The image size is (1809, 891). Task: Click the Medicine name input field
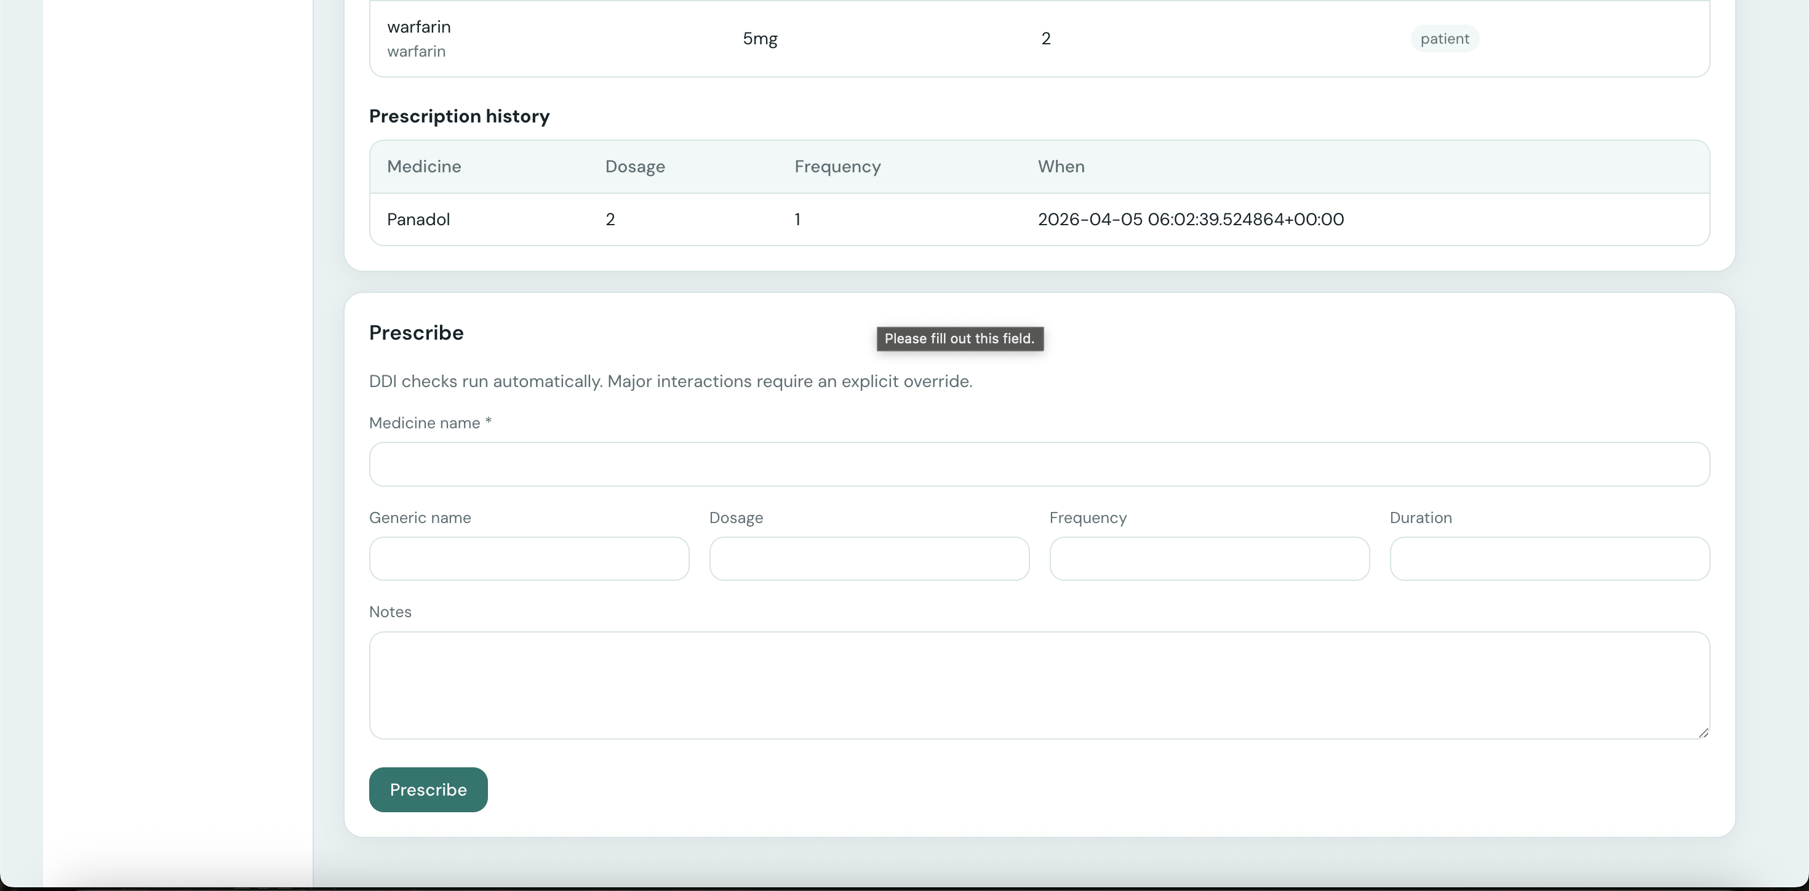pos(1039,464)
